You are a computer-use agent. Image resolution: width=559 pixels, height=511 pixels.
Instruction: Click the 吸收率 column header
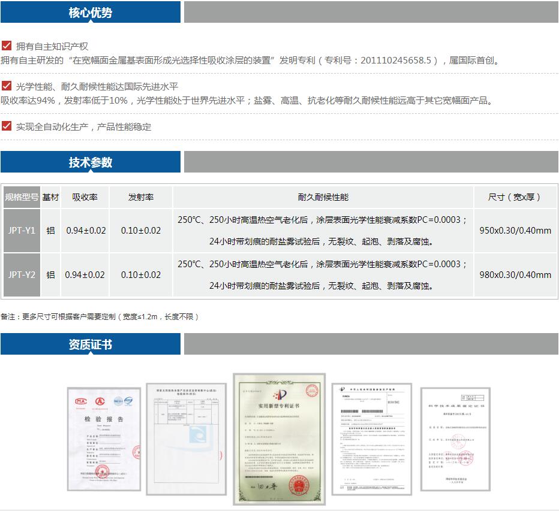tap(85, 197)
